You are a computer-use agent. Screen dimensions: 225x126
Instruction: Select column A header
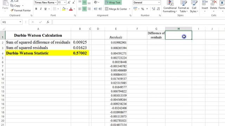[38, 29]
